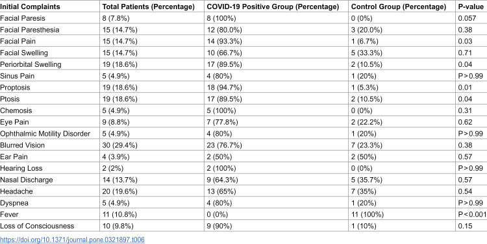This screenshot has height=244, width=487.
Task: Select the Facial Paresis row label
Action: [23, 18]
